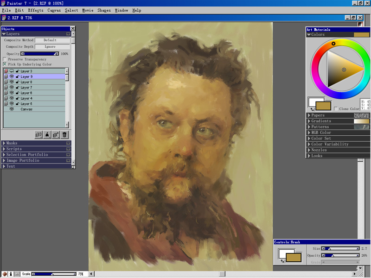
Task: Click the layer stack icon of Layer 6
Action: pos(6,93)
